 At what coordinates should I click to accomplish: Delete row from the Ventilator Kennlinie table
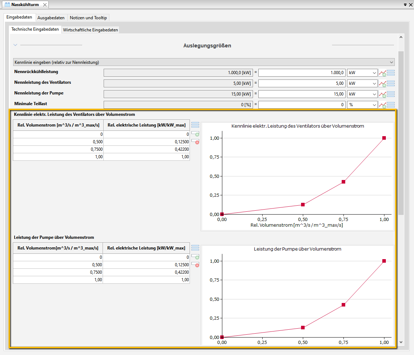pyautogui.click(x=195, y=142)
